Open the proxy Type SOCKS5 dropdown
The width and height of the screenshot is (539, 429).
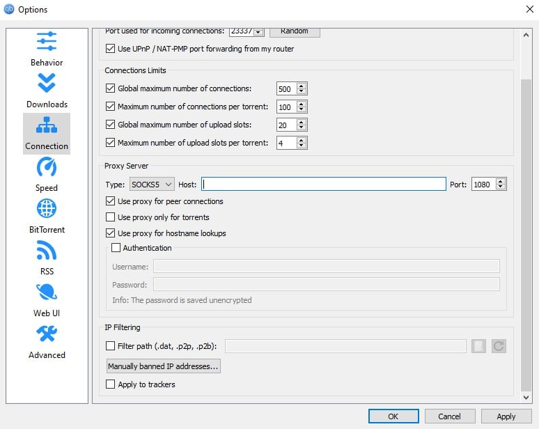point(151,184)
